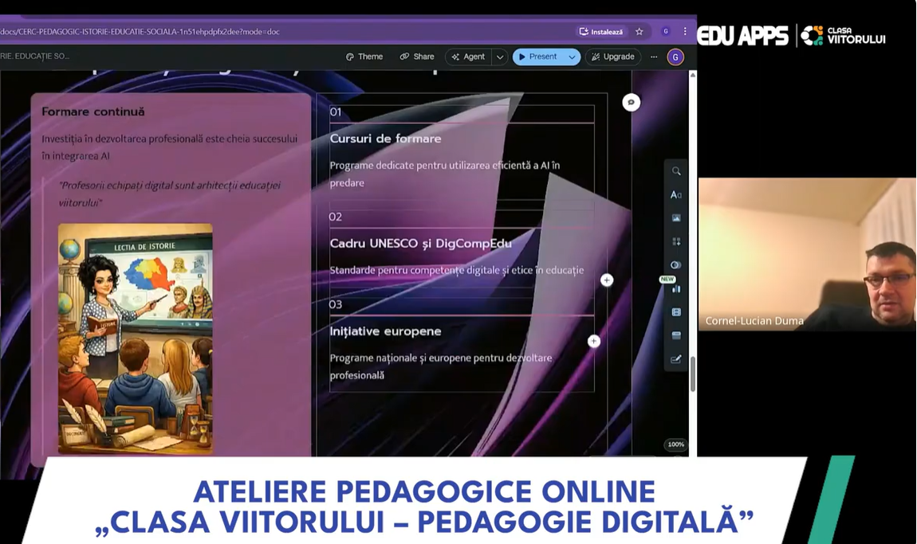Open the Chrome profile avatar G

pos(666,32)
